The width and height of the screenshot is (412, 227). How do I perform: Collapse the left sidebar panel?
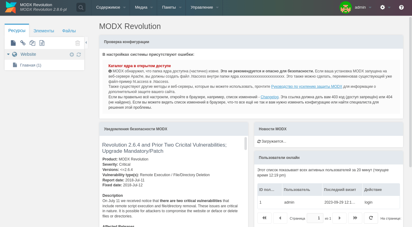point(86,43)
